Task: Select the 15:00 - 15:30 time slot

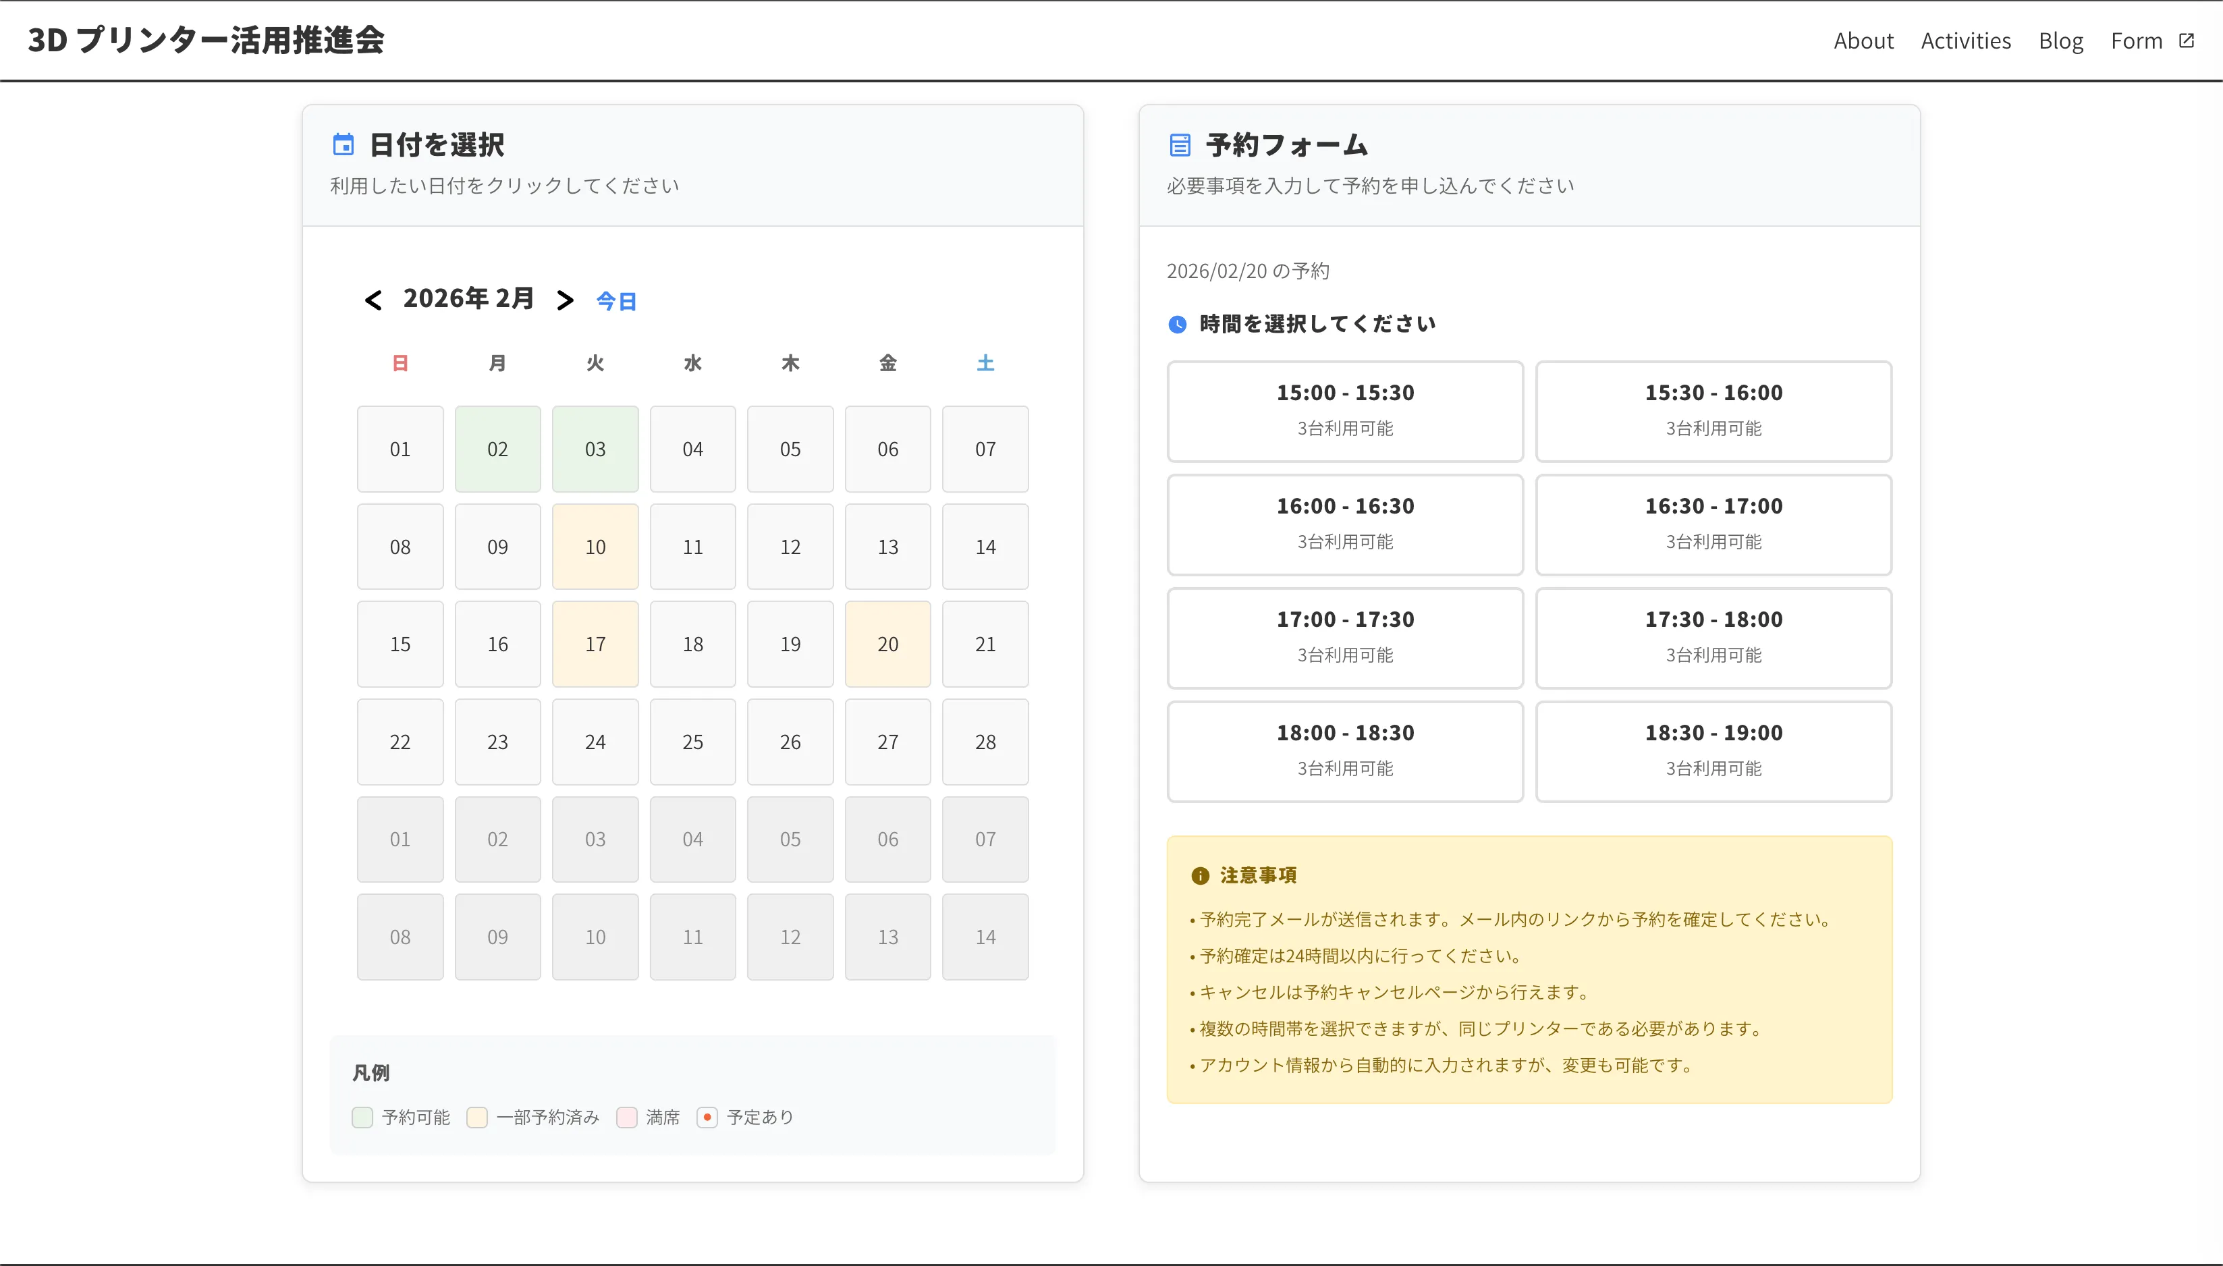Action: click(x=1345, y=411)
